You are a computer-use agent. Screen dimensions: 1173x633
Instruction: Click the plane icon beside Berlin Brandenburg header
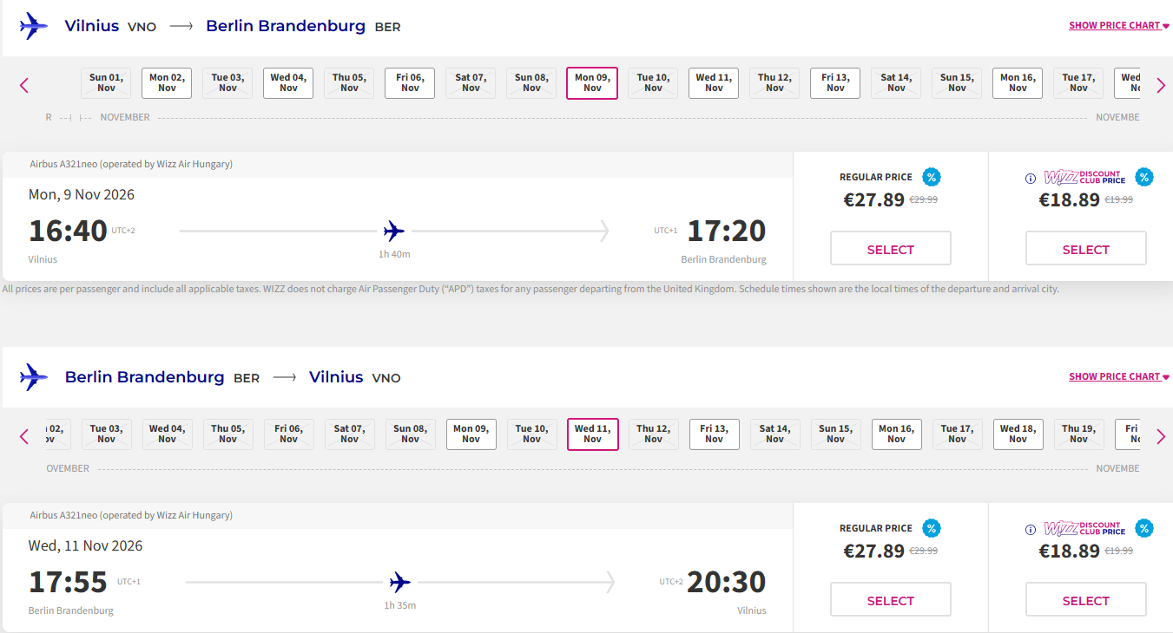tap(33, 377)
